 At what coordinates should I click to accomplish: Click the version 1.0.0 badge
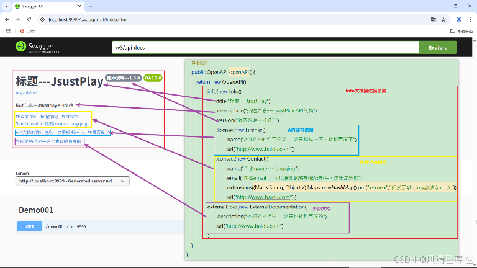[124, 78]
